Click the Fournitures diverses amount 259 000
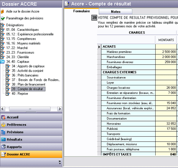The width and height of the screenshot is (178, 168). tap(166, 62)
